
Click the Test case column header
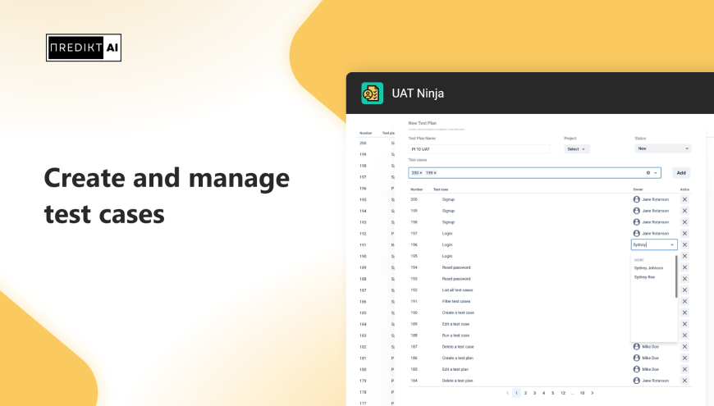441,189
